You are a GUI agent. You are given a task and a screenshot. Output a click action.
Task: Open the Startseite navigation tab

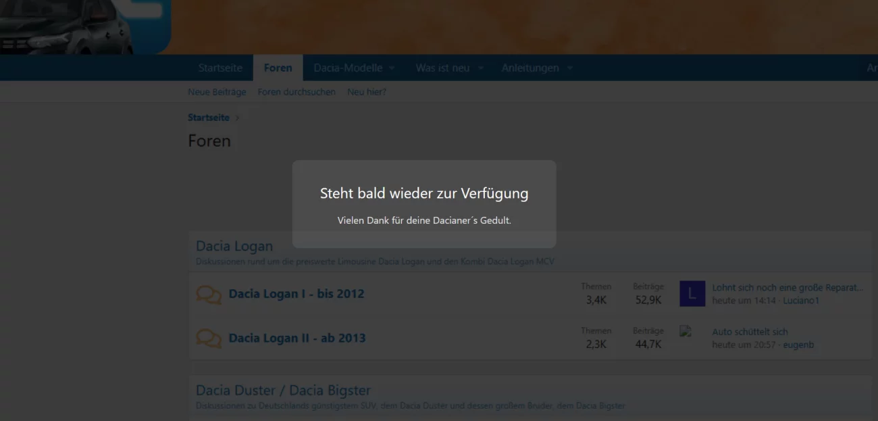point(220,68)
